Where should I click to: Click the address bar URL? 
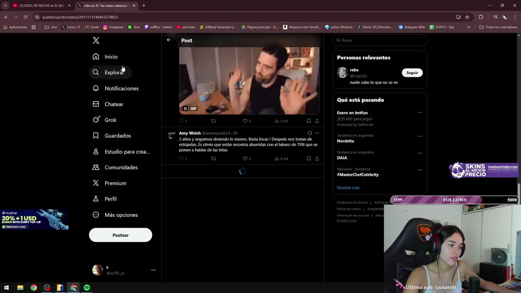point(80,17)
